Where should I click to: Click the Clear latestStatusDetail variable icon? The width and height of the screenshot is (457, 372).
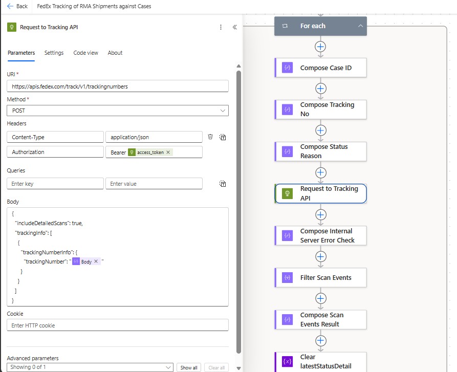pyautogui.click(x=288, y=362)
